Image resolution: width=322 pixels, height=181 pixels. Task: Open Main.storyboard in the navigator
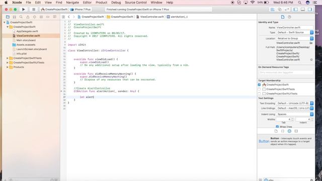tap(26, 40)
